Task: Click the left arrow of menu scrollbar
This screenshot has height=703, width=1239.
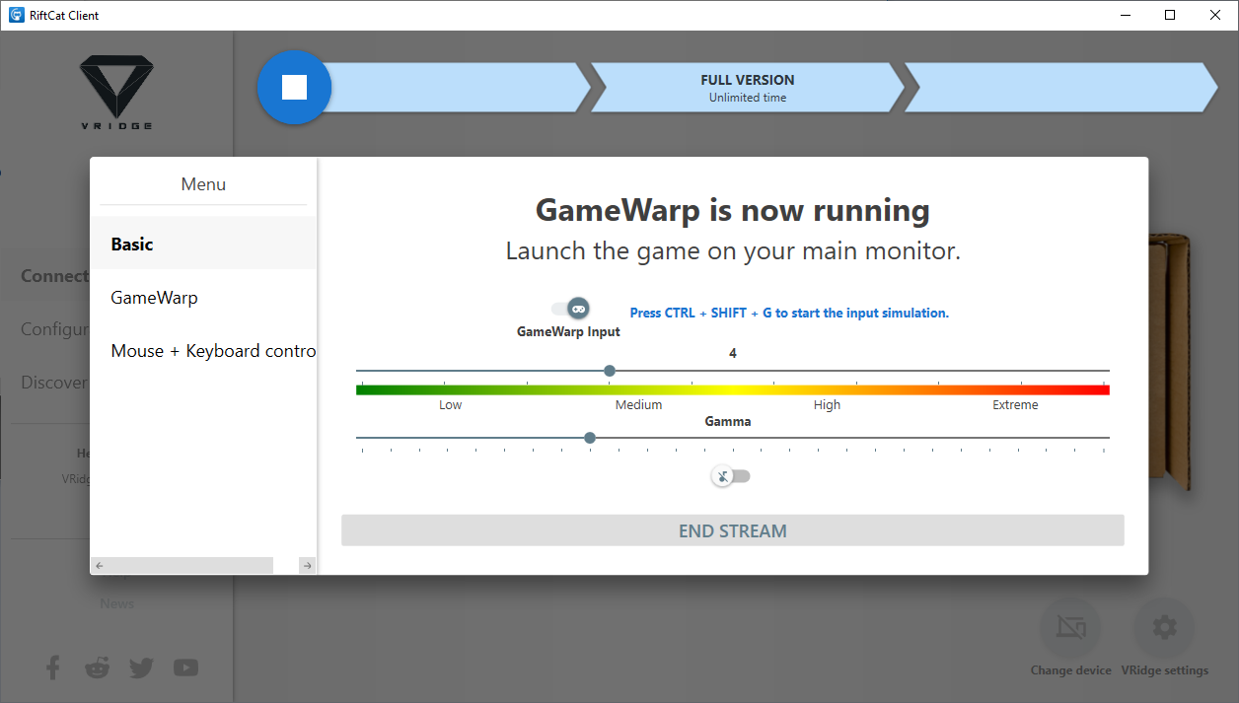Action: [99, 565]
